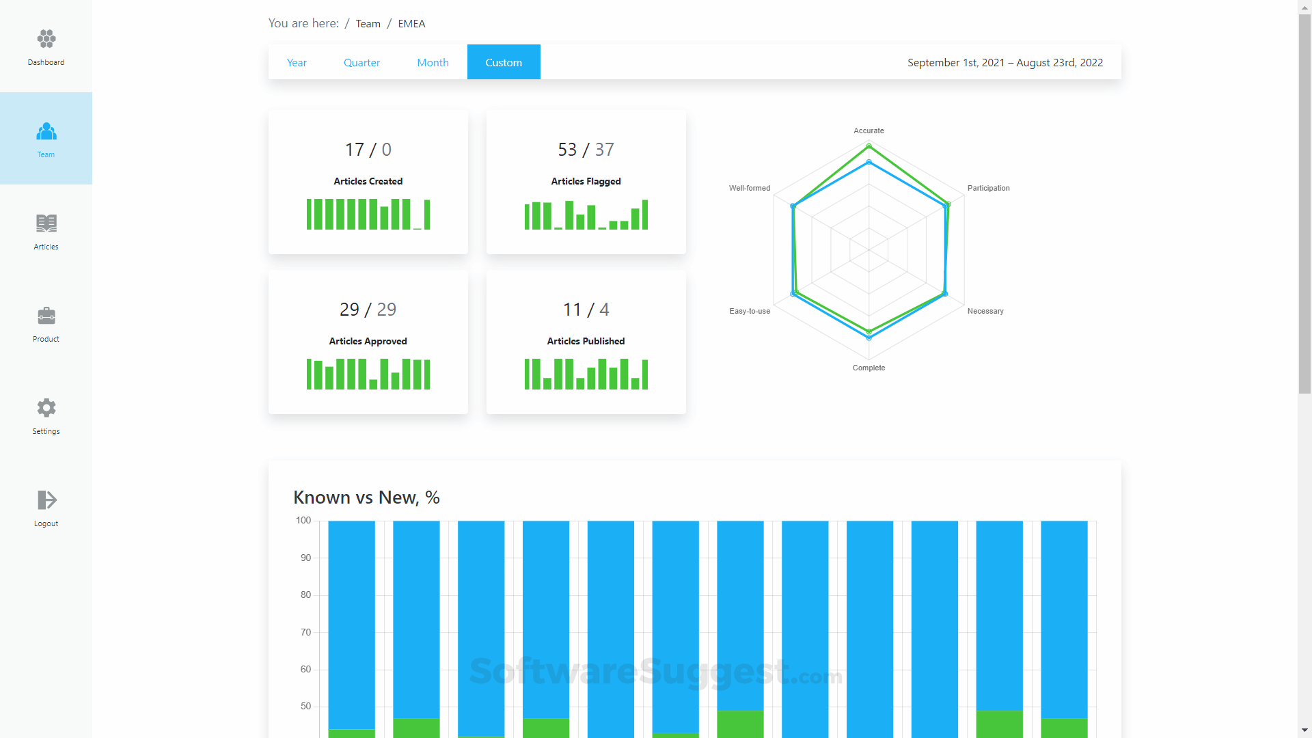This screenshot has height=738, width=1312.
Task: Click the Known vs New, % chart title
Action: [366, 497]
